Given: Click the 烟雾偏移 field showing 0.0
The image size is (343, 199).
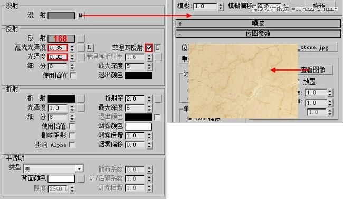Looking at the screenshot, I should point(135,145).
